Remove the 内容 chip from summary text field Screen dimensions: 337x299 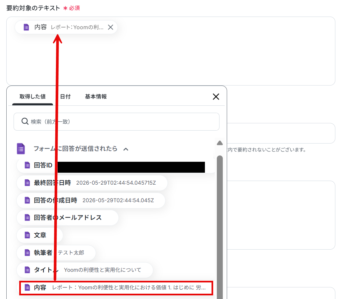coord(111,27)
